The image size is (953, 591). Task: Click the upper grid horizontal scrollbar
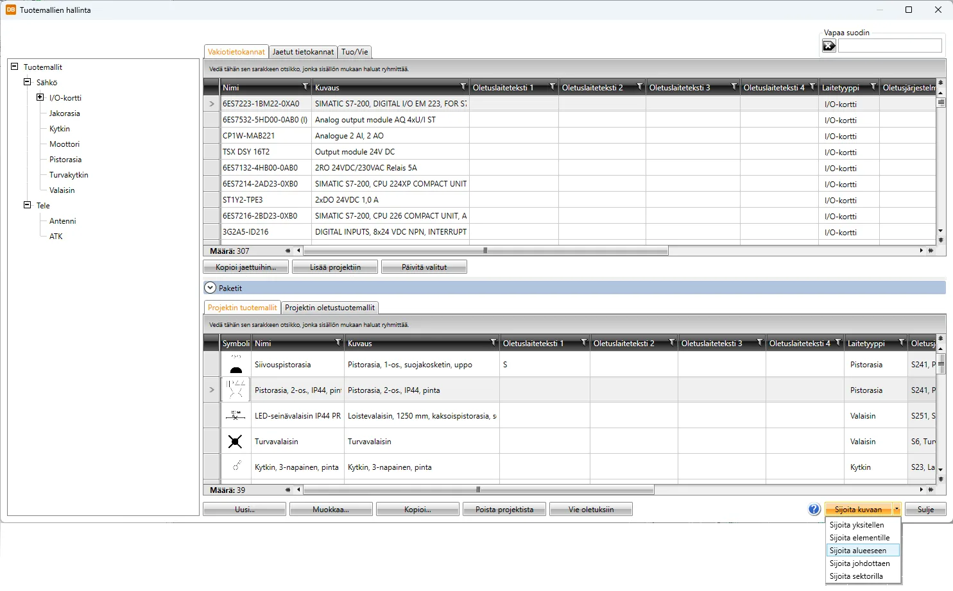click(x=485, y=251)
